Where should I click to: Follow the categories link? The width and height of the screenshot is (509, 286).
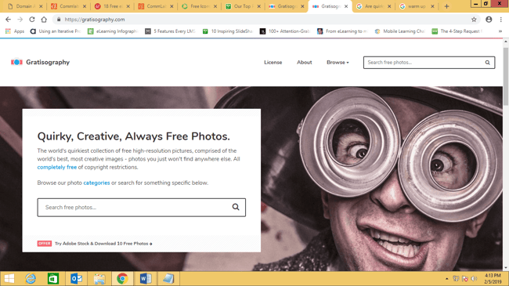(96, 183)
